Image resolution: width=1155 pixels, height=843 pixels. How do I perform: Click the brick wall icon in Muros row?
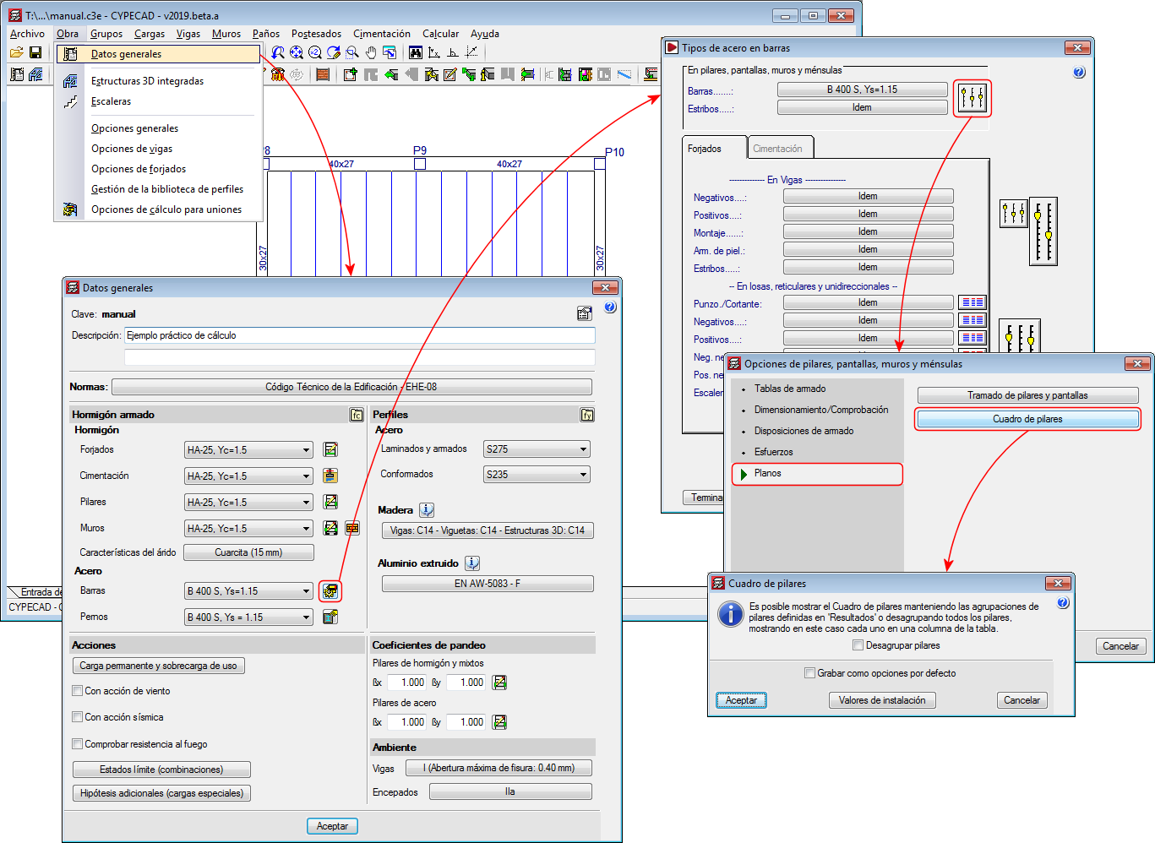click(352, 529)
